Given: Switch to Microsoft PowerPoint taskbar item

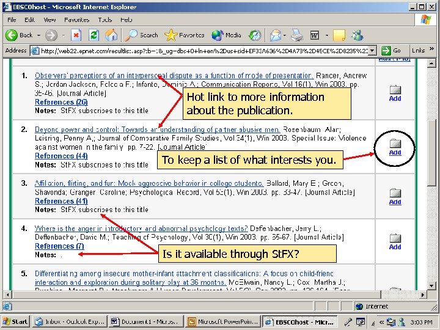Looking at the screenshot, I should [x=222, y=321].
